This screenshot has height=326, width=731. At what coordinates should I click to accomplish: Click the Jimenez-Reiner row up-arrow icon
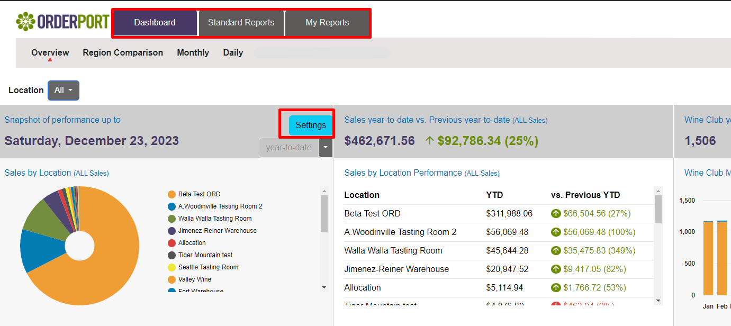point(556,269)
